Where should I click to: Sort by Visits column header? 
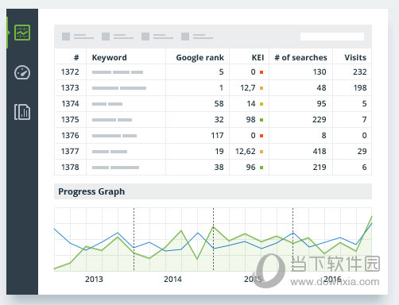[355, 57]
